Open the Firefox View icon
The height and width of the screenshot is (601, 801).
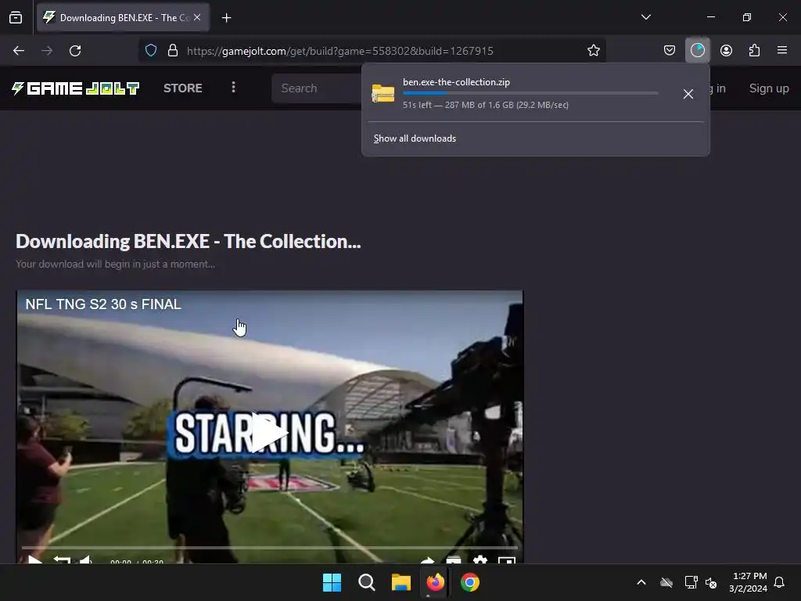coord(16,17)
